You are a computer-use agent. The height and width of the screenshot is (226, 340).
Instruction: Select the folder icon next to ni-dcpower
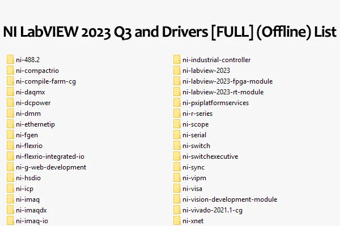point(10,102)
